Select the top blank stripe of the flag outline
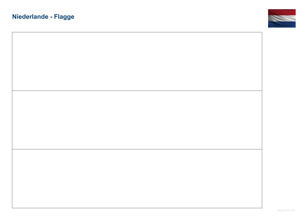The image size is (306, 221). point(137,61)
